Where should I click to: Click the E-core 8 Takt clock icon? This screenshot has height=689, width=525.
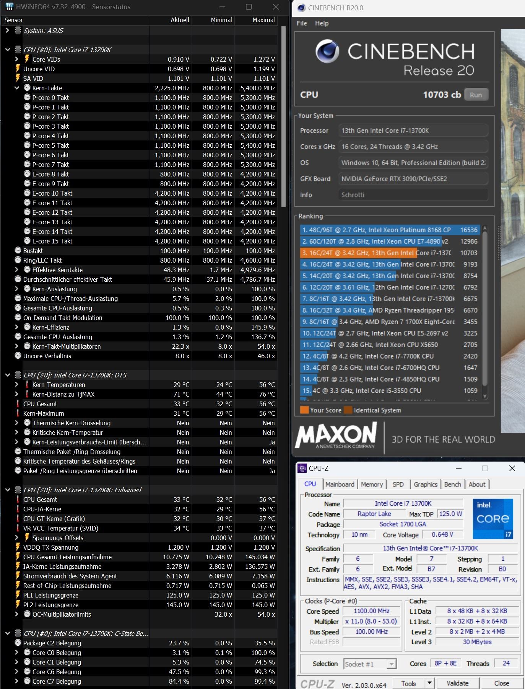[27, 174]
